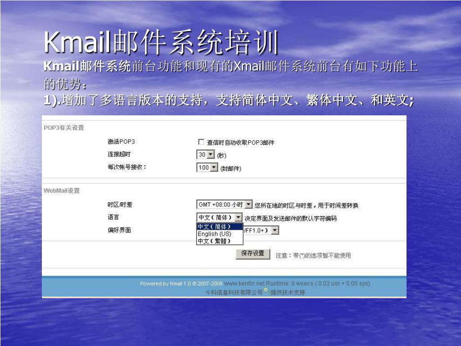Click the Kmail邮件系统培训 slide title
461x346 pixels.
tap(161, 42)
